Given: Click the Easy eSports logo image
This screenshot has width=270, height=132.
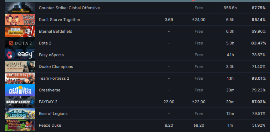Looking at the screenshot, I should pyautogui.click(x=20, y=55).
